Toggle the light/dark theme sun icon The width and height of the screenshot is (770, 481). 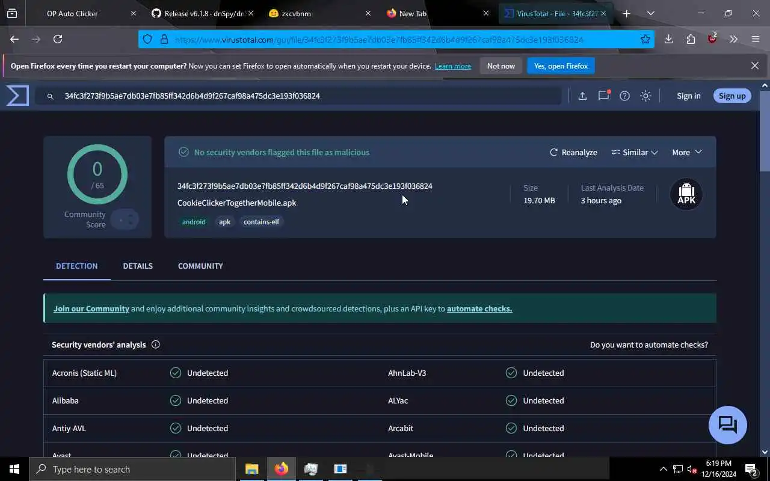[x=645, y=96]
